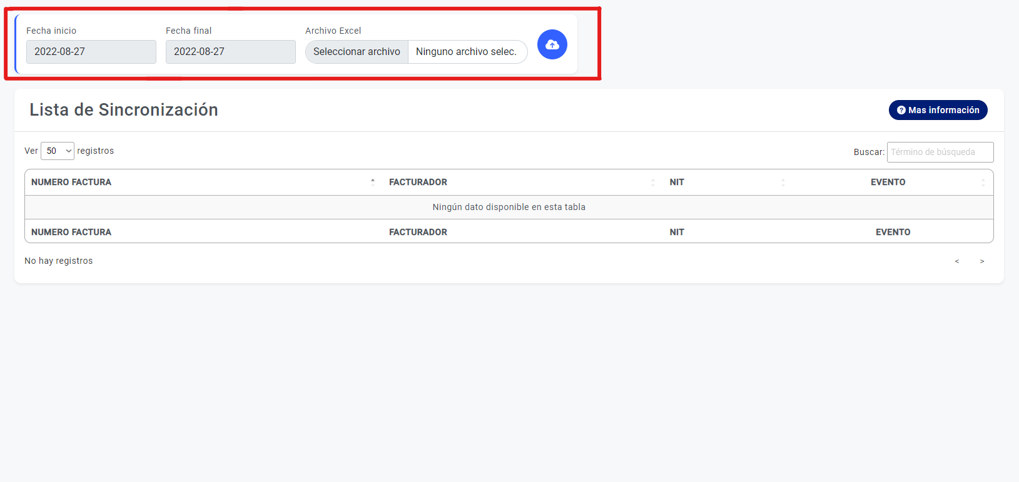Click the blue cloud upload button
Image resolution: width=1019 pixels, height=482 pixels.
pyautogui.click(x=552, y=44)
